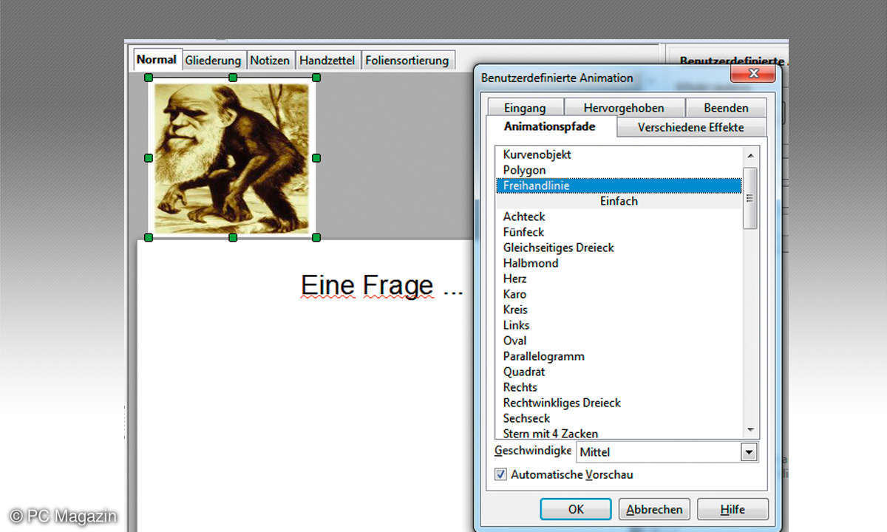This screenshot has width=887, height=532.
Task: Select Stern mit 4 Zacken
Action: tap(619, 433)
